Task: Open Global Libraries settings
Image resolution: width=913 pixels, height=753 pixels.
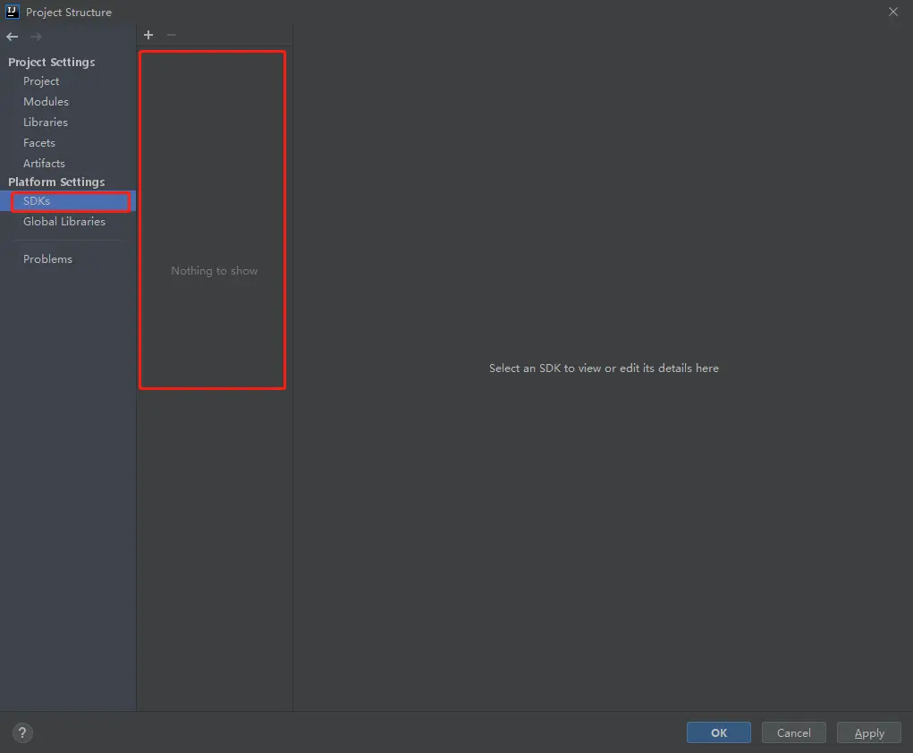Action: 63,221
